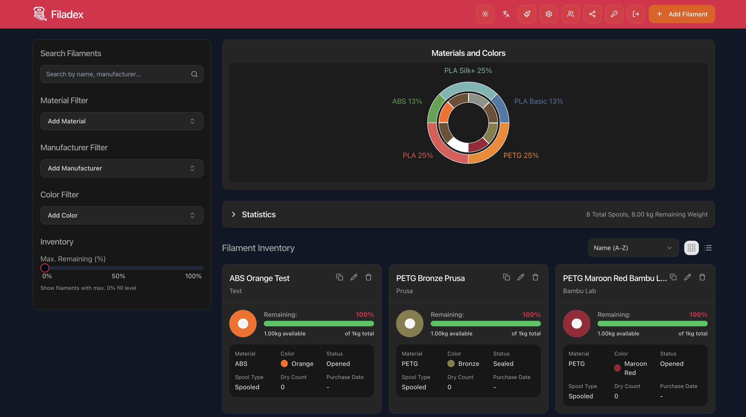
Task: Toggle light/dark theme sun icon
Action: 485,14
